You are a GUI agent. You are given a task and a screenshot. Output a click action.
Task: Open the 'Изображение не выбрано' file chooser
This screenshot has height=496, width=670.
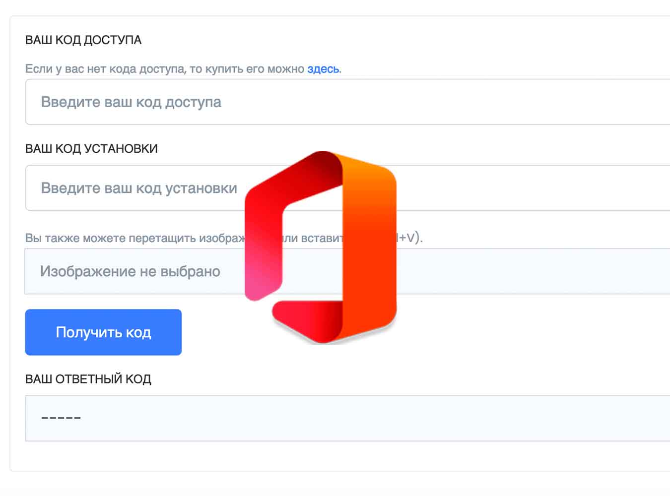point(347,271)
